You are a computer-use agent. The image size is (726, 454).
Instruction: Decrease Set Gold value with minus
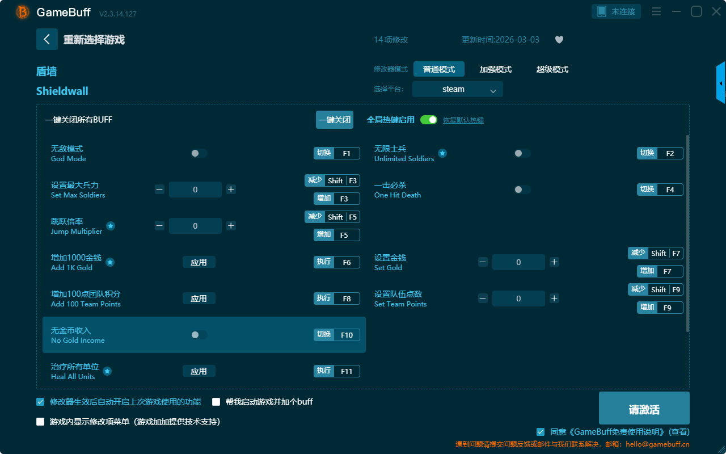pyautogui.click(x=483, y=262)
